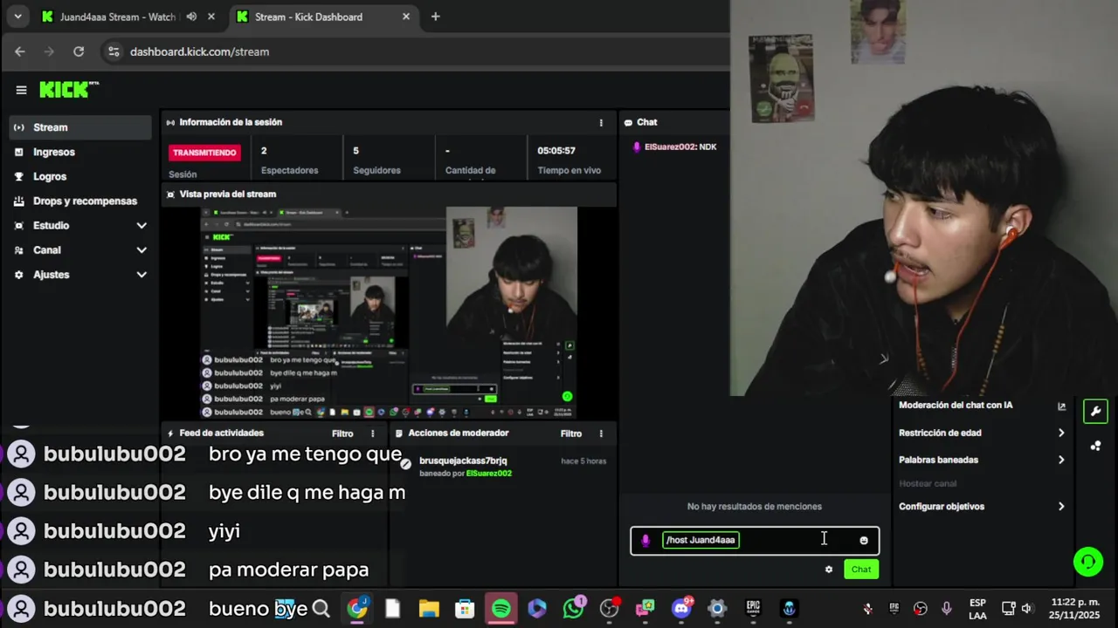Open WhatsApp from the taskbar
This screenshot has height=628, width=1118.
coord(574,609)
